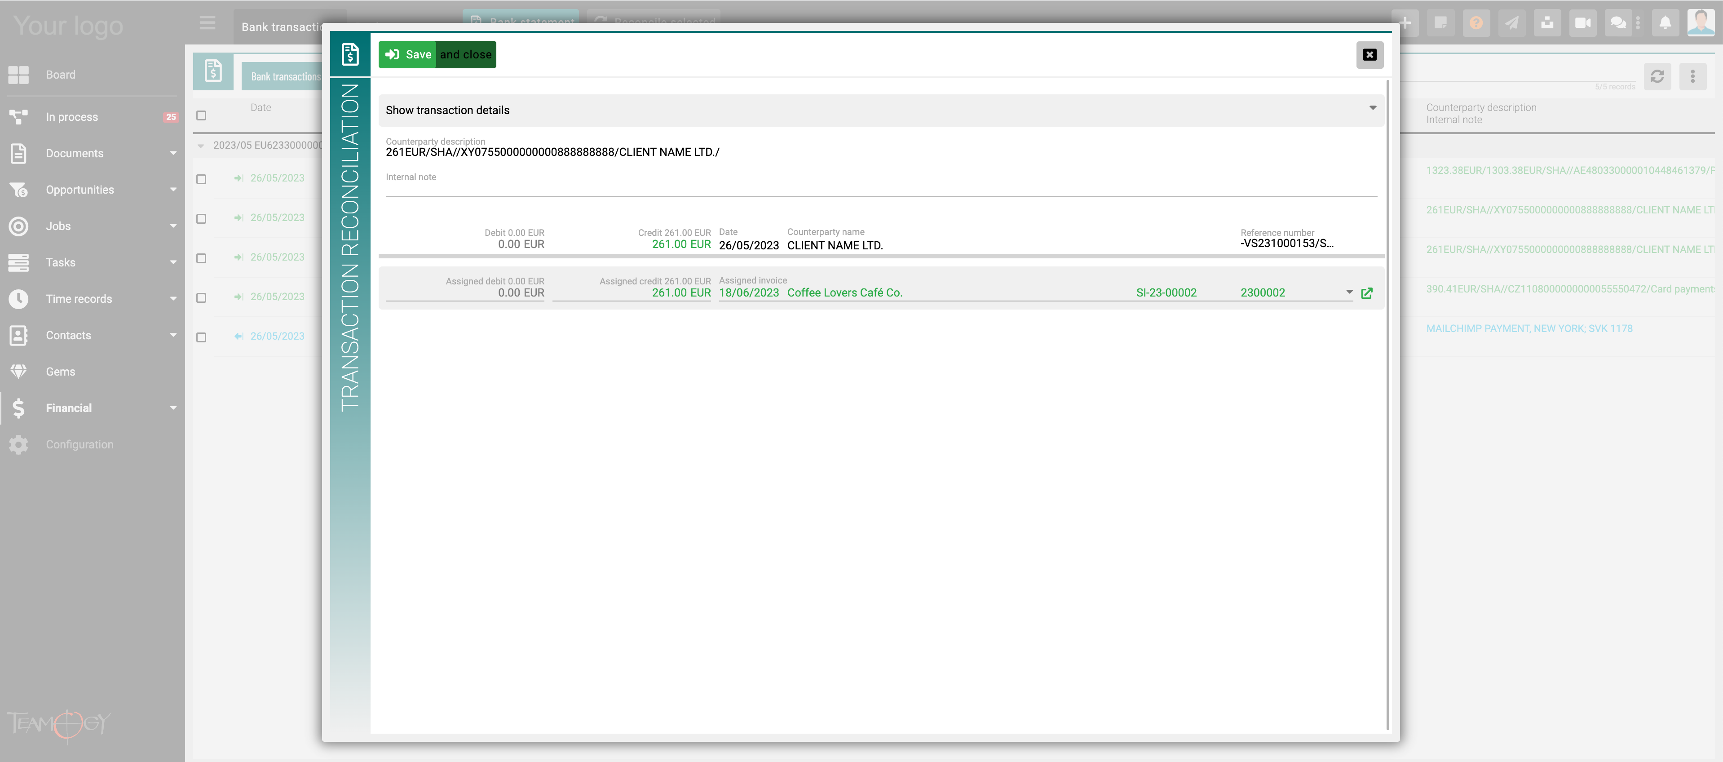The height and width of the screenshot is (762, 1723).
Task: Click the chat bubbles icon
Action: pos(1618,23)
